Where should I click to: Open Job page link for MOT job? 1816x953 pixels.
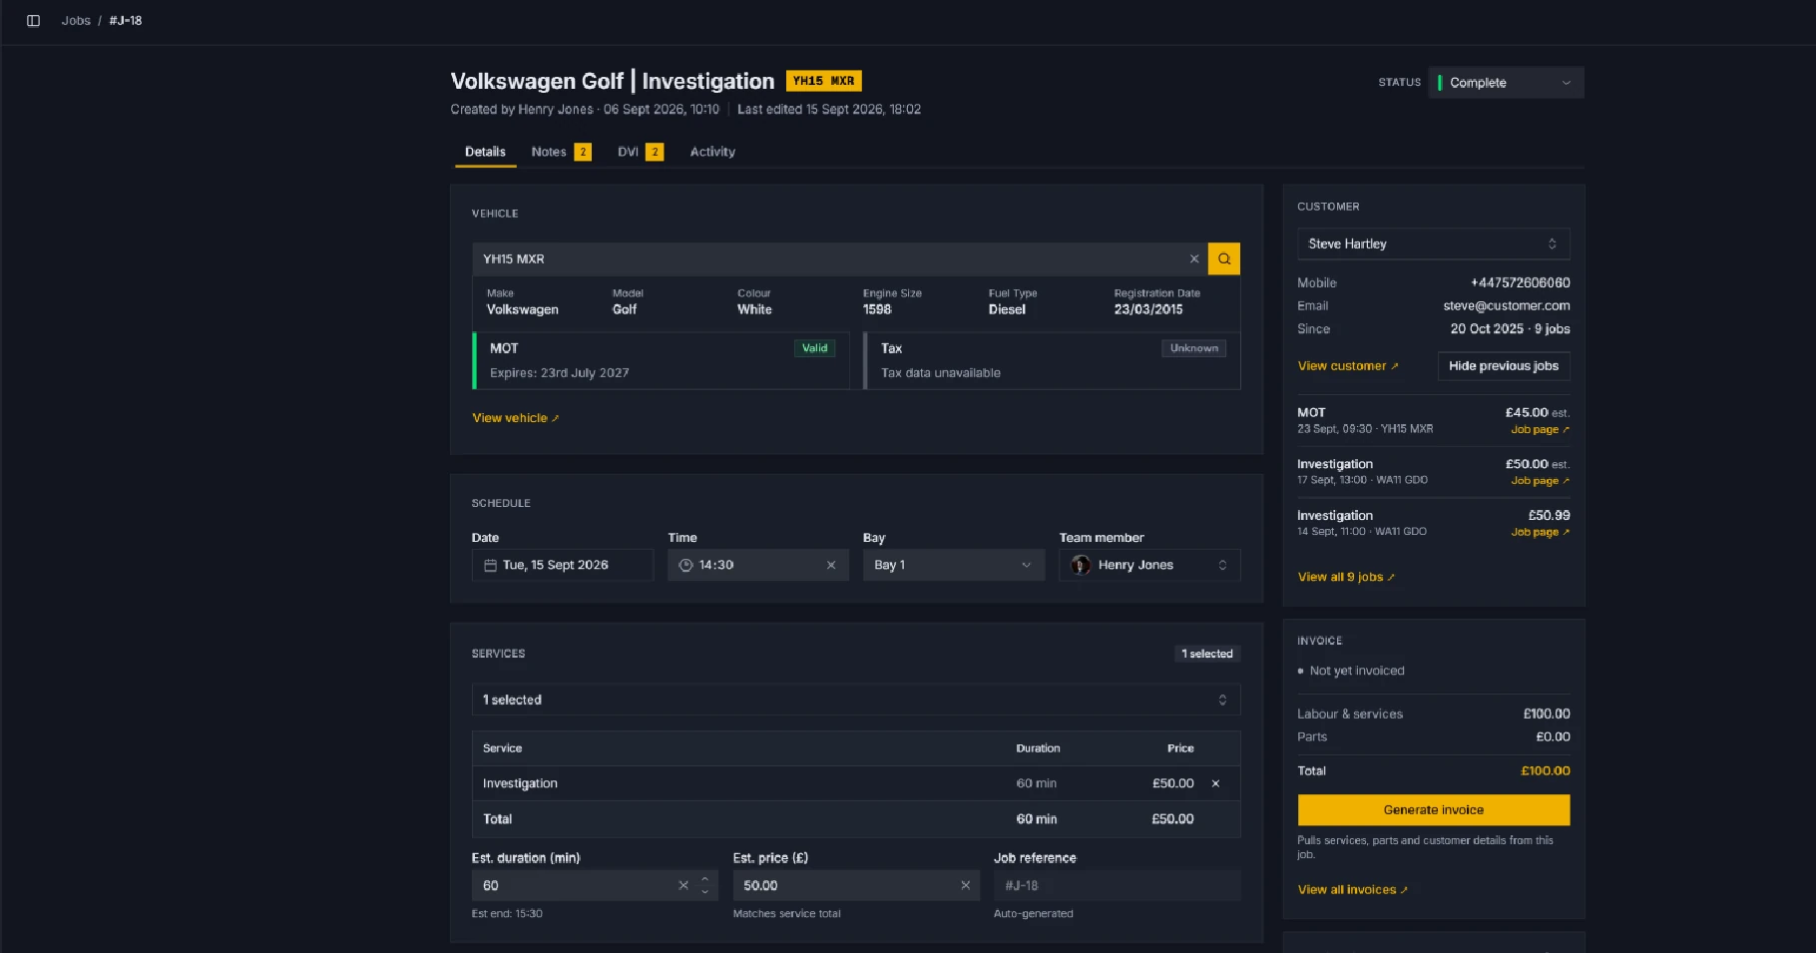pyautogui.click(x=1540, y=429)
